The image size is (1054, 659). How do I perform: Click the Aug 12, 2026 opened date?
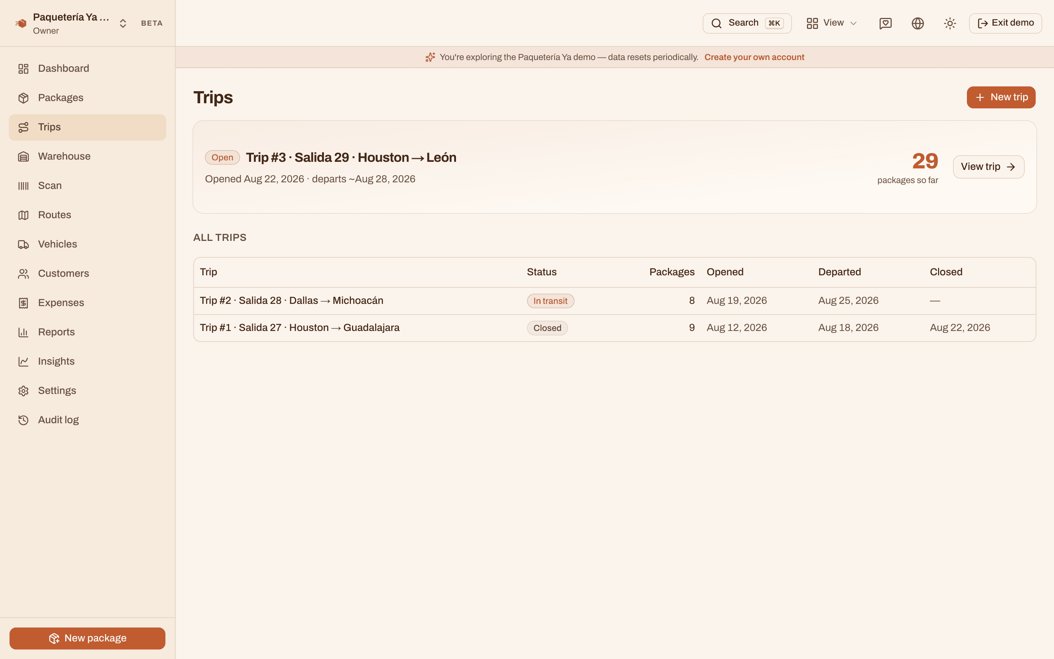click(736, 328)
